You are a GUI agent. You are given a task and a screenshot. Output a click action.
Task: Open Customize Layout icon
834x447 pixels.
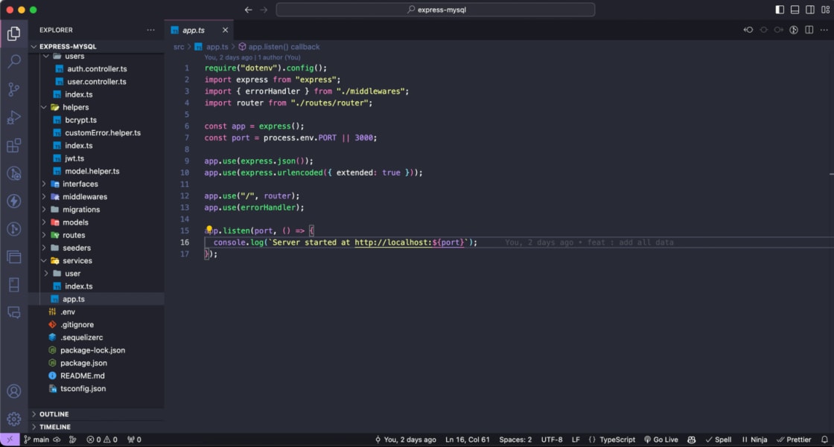click(826, 10)
